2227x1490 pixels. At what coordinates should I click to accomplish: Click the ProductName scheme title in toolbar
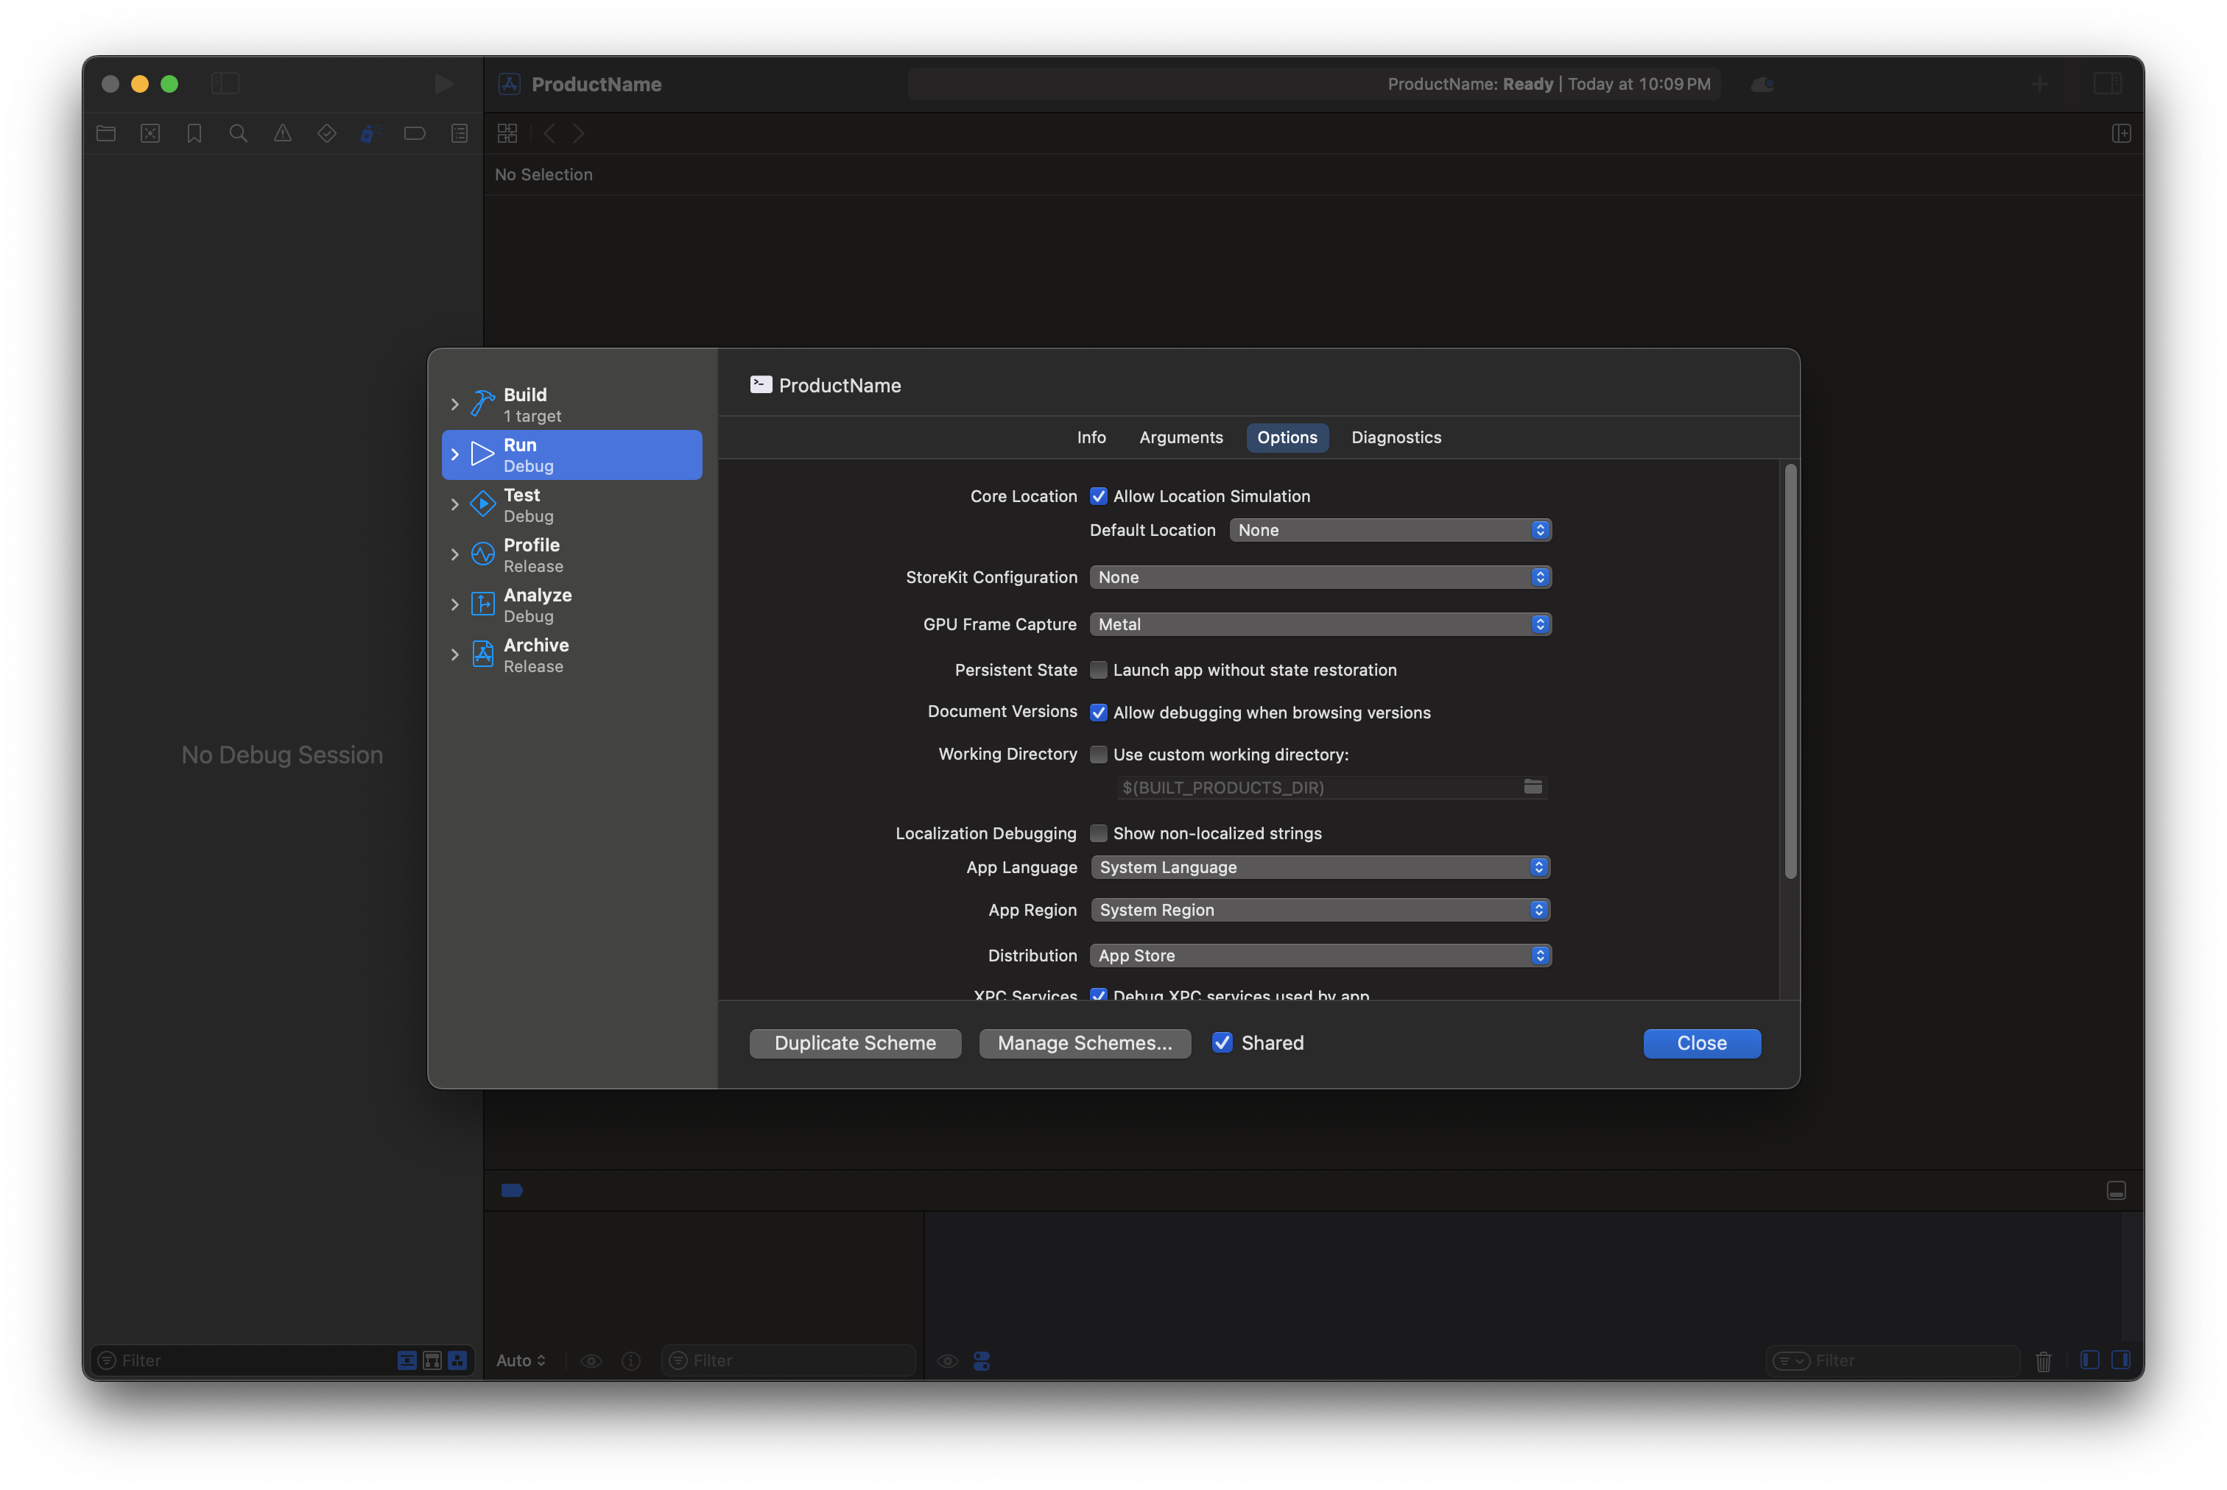(x=596, y=85)
